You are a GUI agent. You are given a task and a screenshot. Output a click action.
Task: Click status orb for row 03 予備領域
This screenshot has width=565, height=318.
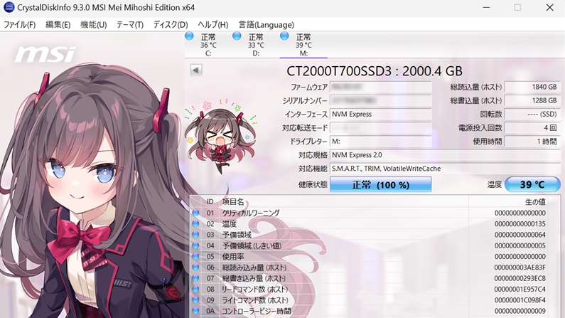coord(195,234)
